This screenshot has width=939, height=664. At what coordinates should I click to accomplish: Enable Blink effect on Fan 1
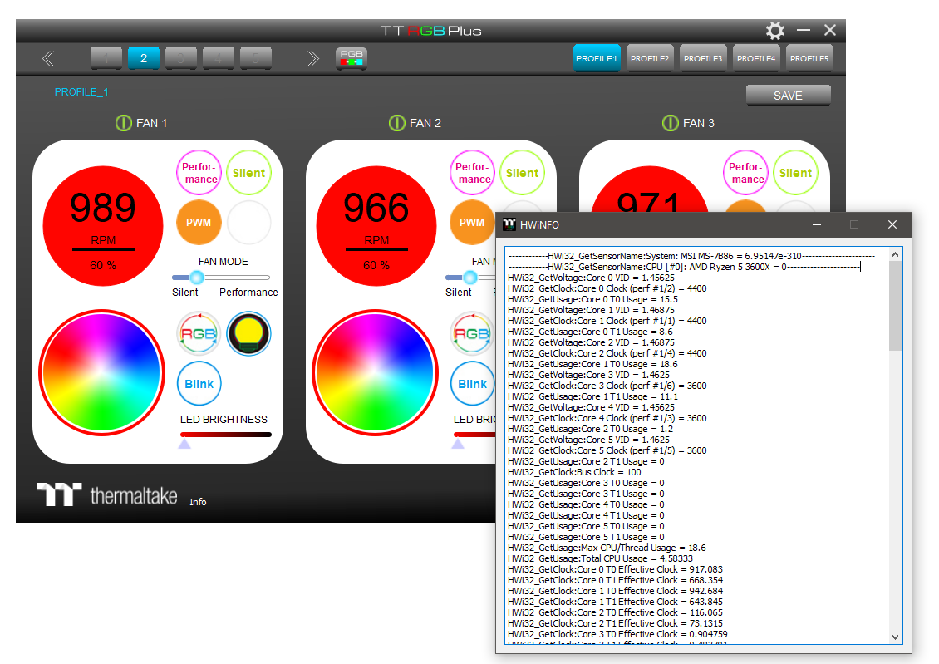click(199, 384)
